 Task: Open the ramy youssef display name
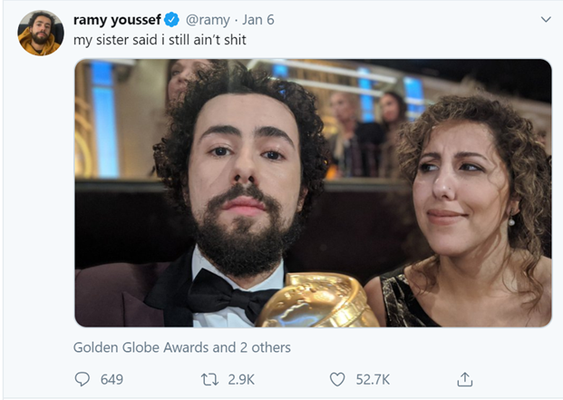coord(118,19)
